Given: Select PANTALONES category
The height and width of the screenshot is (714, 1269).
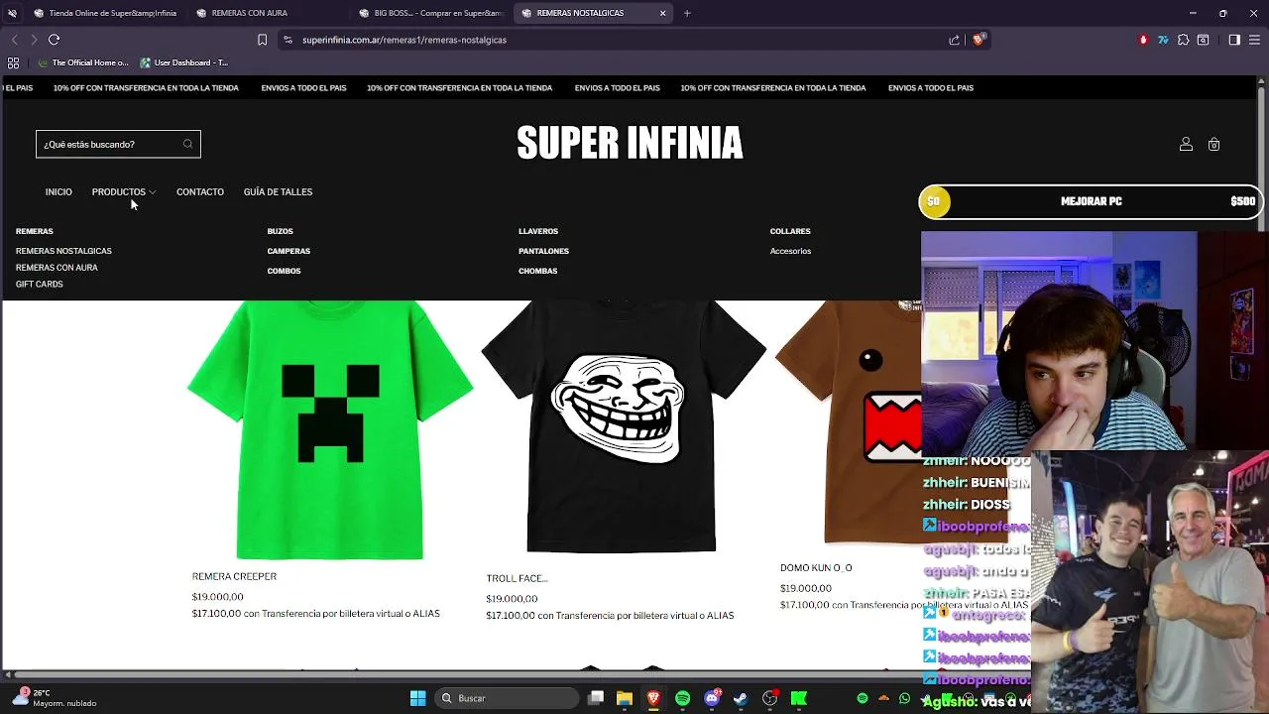Looking at the screenshot, I should (543, 251).
